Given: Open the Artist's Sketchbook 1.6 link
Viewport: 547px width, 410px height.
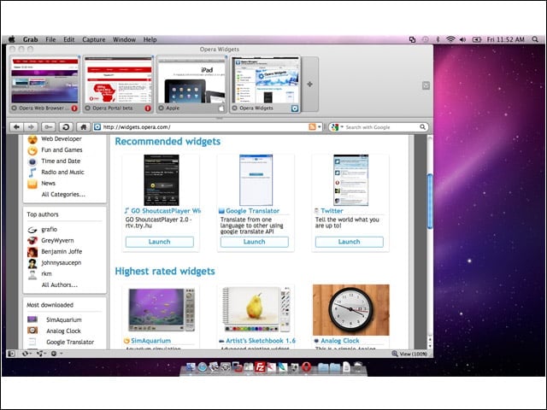Looking at the screenshot, I should (x=261, y=341).
